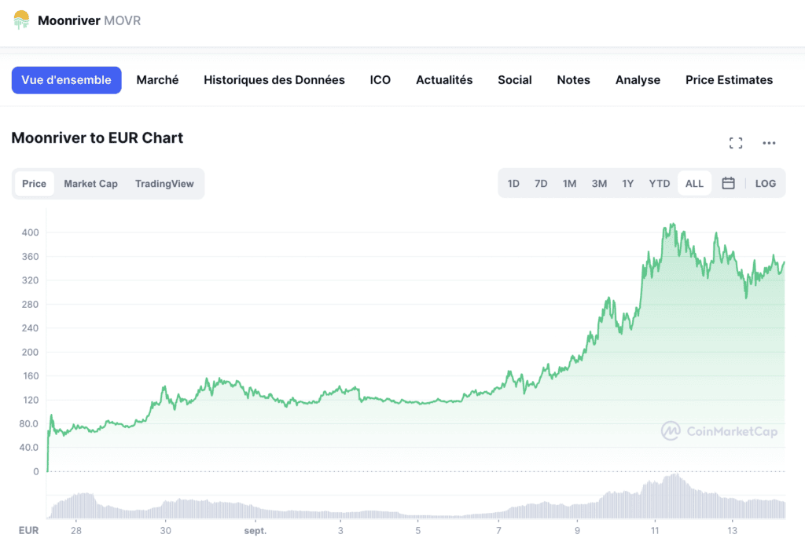This screenshot has height=538, width=805.
Task: Open the Marché tab
Action: click(157, 80)
